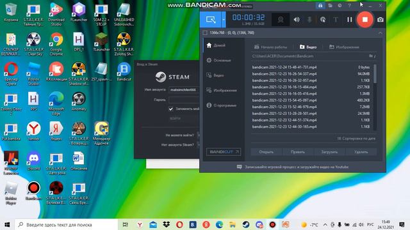The width and height of the screenshot is (410, 230).
Task: Toggle the speaker sound recording icon
Action: point(297,20)
